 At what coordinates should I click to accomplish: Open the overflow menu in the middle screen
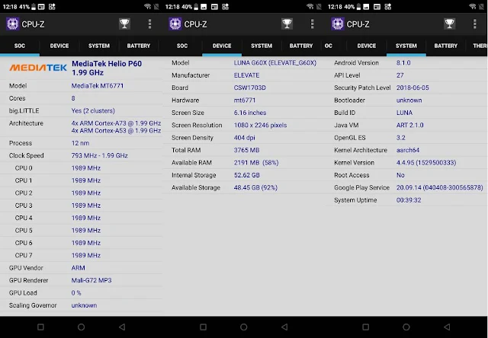(x=312, y=24)
